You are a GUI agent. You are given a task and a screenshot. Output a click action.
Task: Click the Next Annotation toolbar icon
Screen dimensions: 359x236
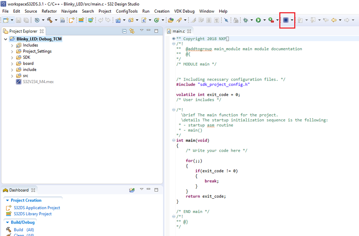coord(300,20)
